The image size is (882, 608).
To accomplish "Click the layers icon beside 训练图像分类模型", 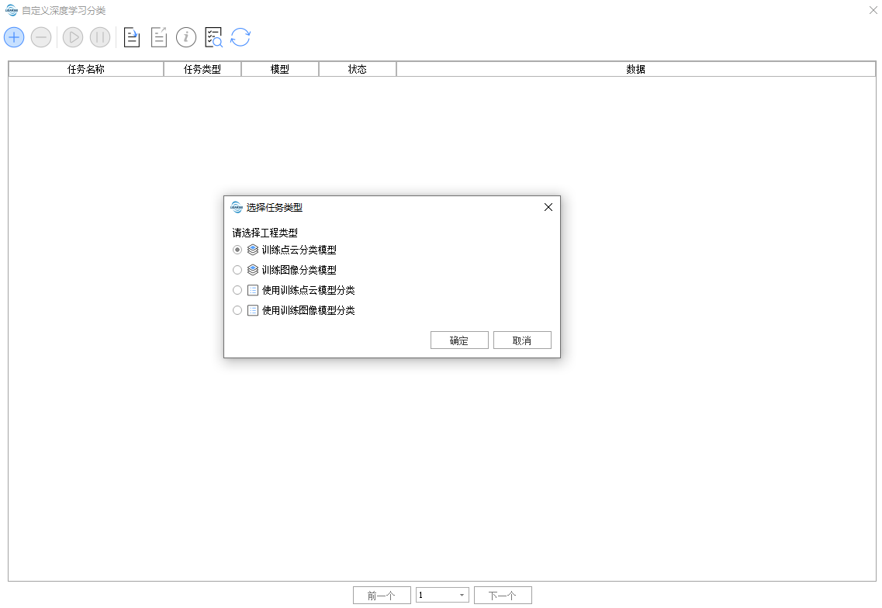I will coord(253,270).
